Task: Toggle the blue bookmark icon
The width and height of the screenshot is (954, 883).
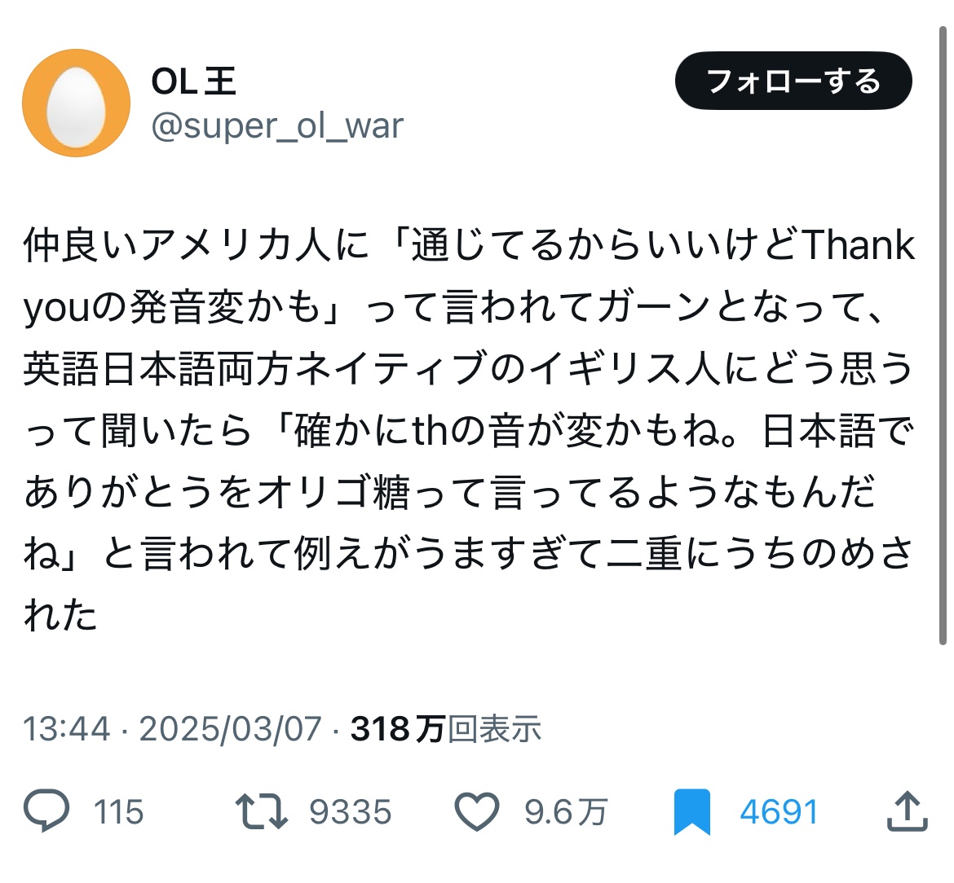Action: (692, 812)
